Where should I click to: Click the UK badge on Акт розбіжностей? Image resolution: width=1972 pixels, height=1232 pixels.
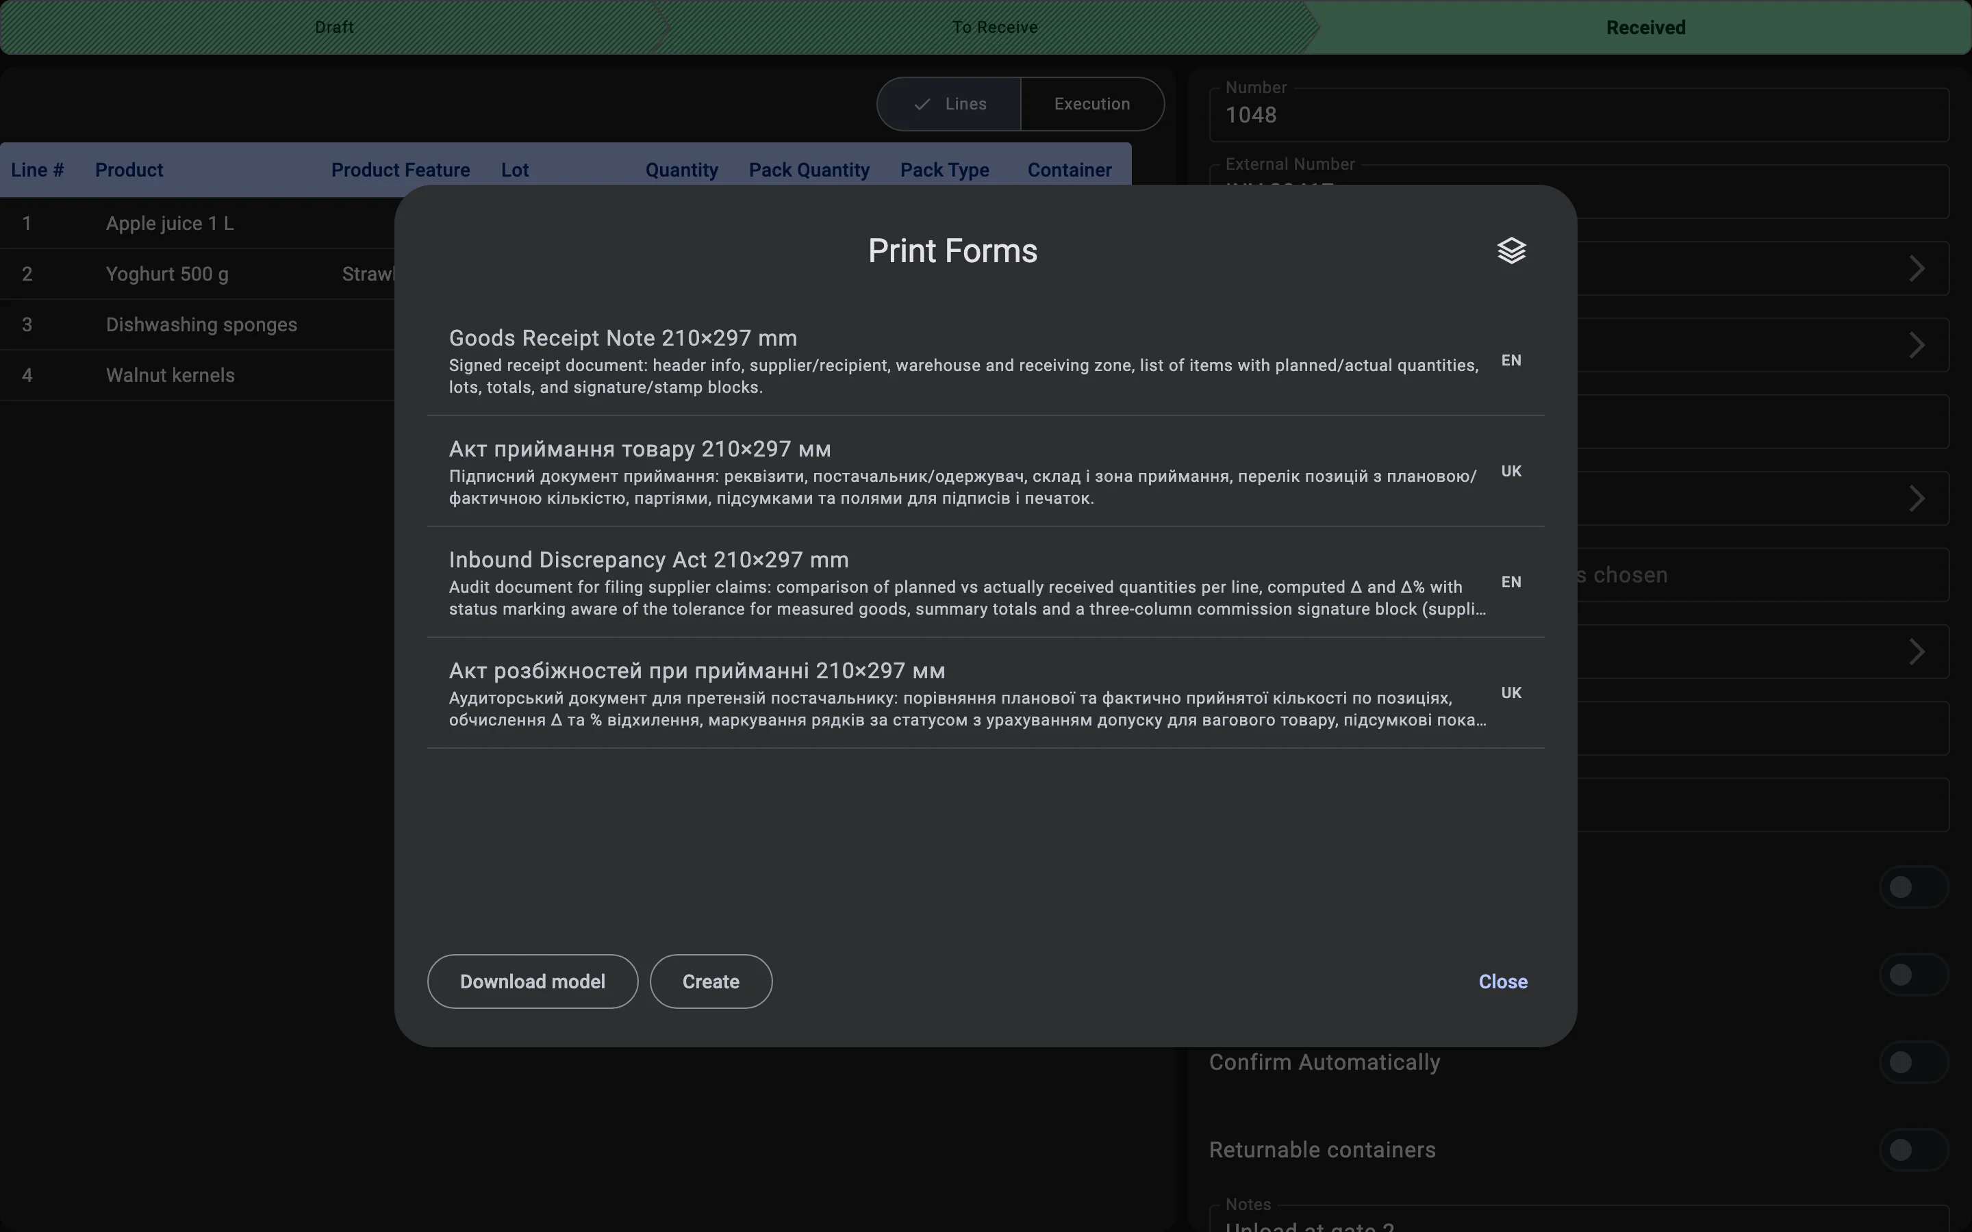1510,693
